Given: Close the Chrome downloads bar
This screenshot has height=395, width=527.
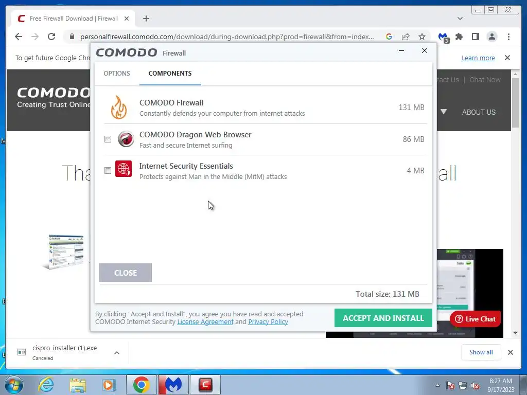Looking at the screenshot, I should [x=511, y=352].
